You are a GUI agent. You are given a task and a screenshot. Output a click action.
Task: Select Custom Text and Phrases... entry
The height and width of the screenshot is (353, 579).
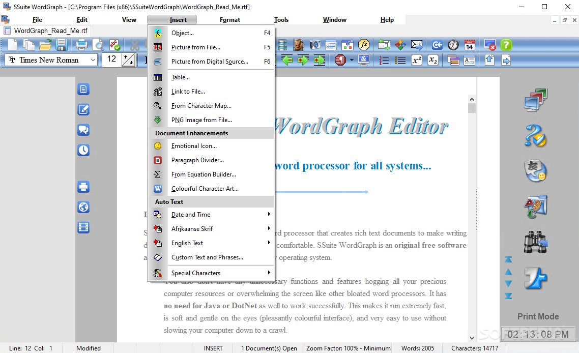click(x=211, y=257)
